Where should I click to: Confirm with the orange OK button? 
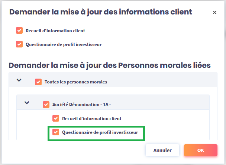coord(200,151)
